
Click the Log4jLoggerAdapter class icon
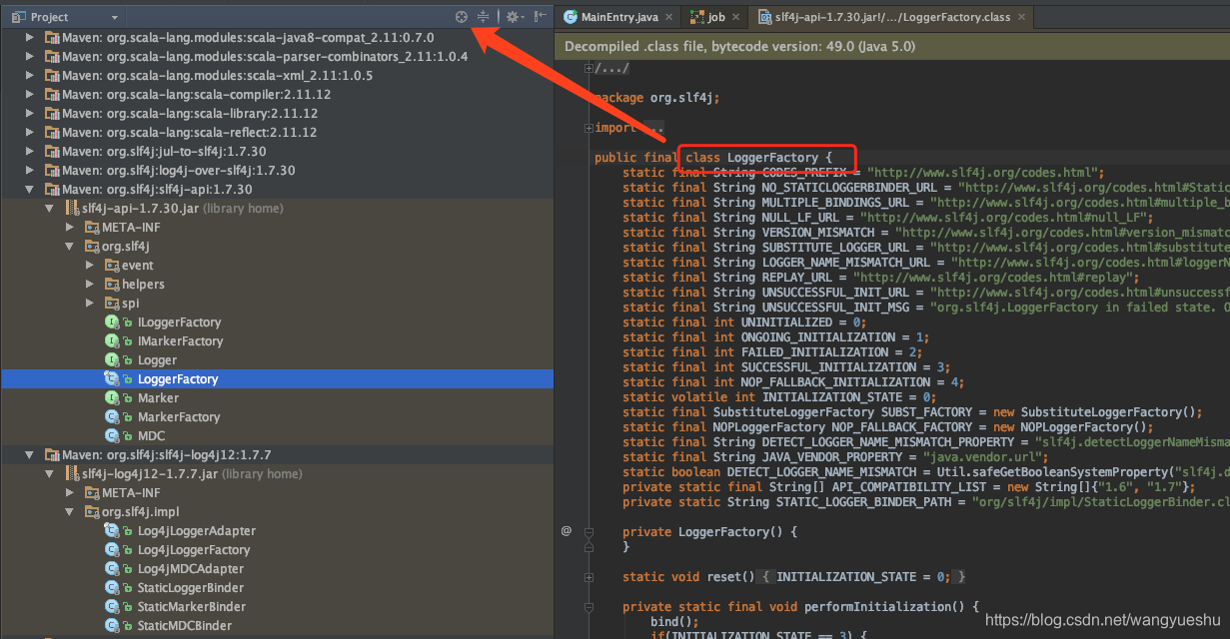(110, 530)
